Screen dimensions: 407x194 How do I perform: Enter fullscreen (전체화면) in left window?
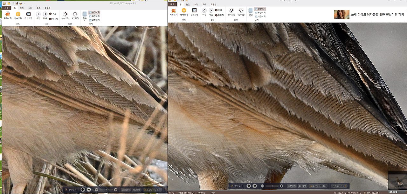pos(28,16)
